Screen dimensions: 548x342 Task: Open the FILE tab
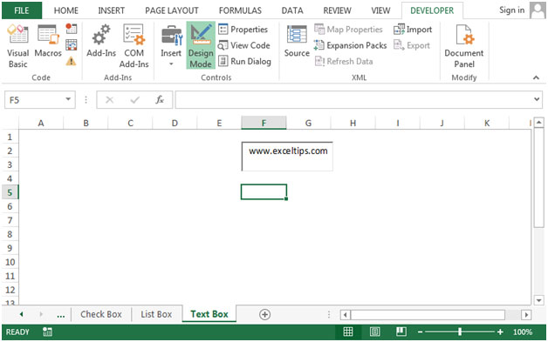(x=22, y=10)
